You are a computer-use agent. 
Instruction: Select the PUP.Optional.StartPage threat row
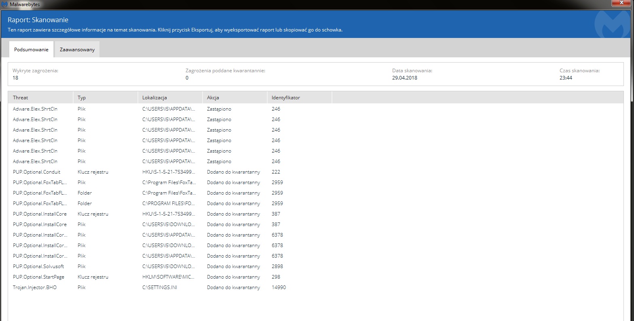[315, 277]
